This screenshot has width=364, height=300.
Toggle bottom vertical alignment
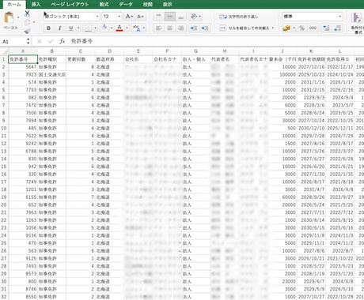click(180, 17)
